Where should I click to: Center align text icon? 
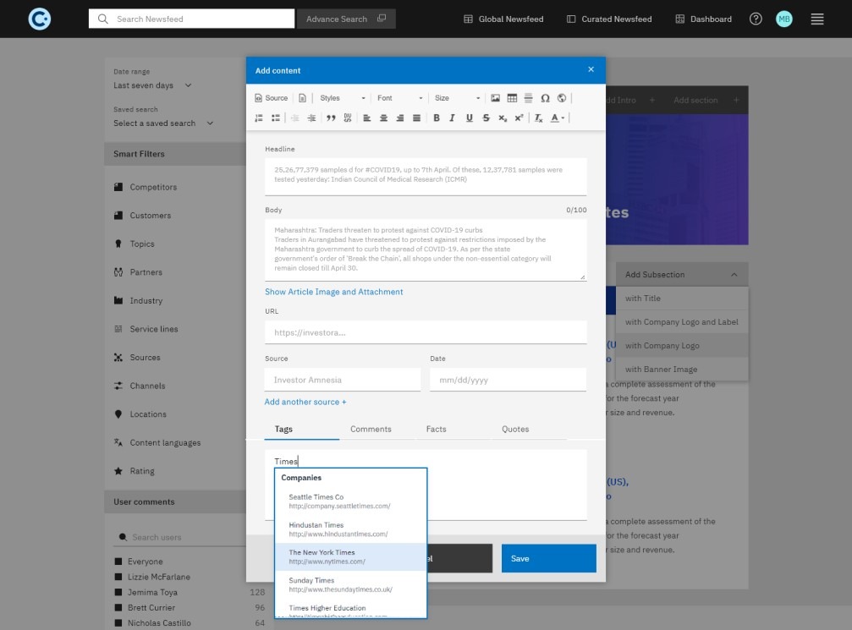383,118
